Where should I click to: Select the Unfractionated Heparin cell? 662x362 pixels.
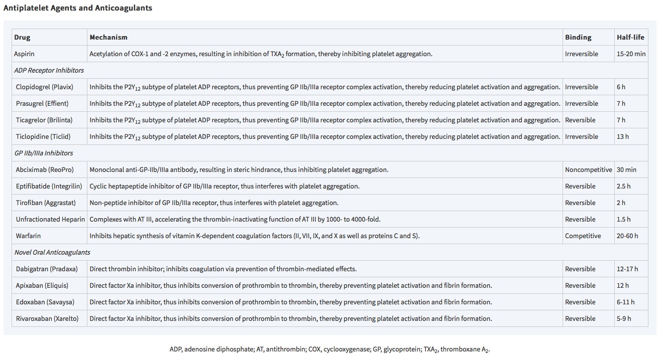[x=50, y=219]
